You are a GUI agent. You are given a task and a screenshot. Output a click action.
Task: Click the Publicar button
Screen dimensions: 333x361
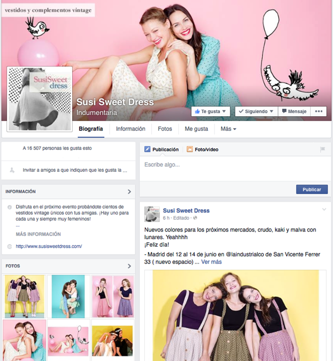point(312,189)
